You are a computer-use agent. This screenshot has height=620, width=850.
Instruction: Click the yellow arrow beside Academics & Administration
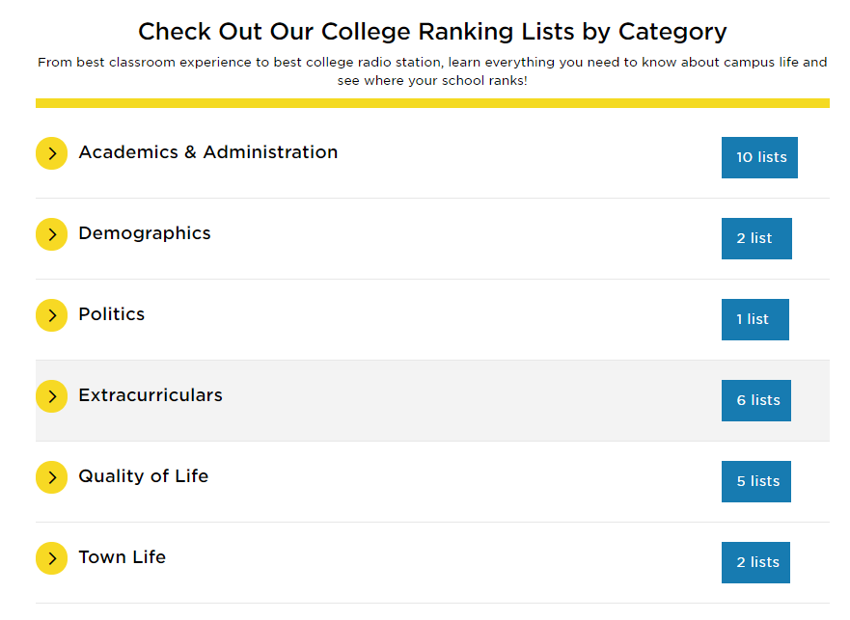(x=51, y=153)
